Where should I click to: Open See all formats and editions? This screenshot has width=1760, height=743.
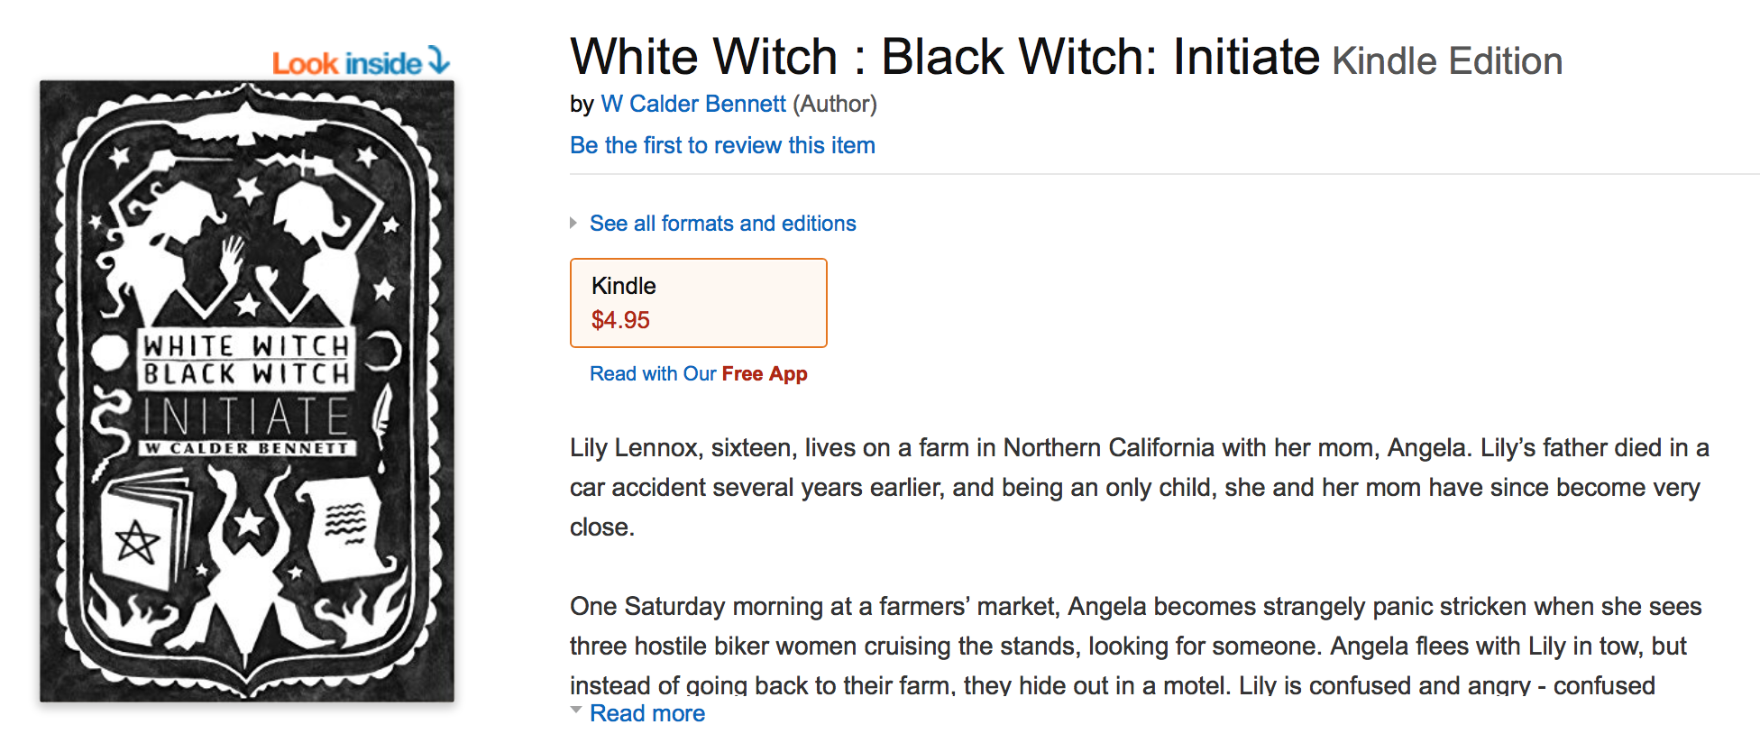pos(722,224)
